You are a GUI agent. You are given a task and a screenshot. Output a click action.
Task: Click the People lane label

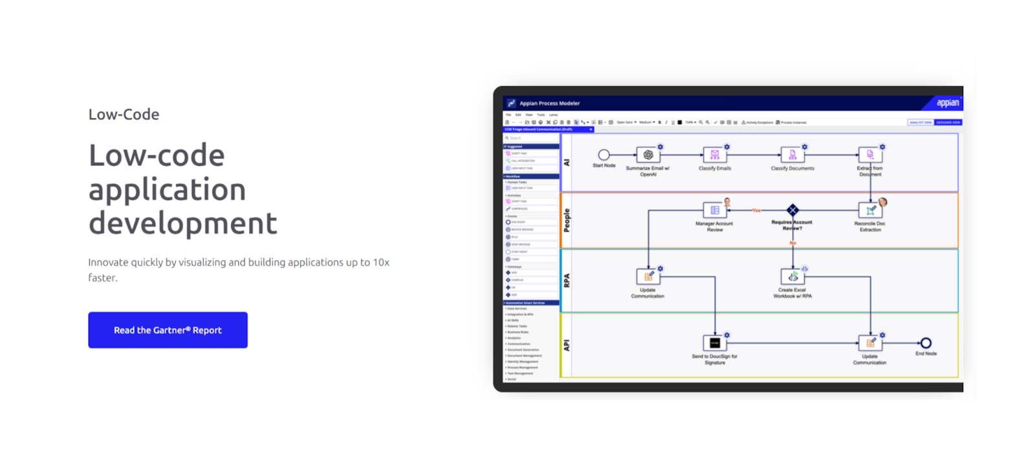pos(567,220)
